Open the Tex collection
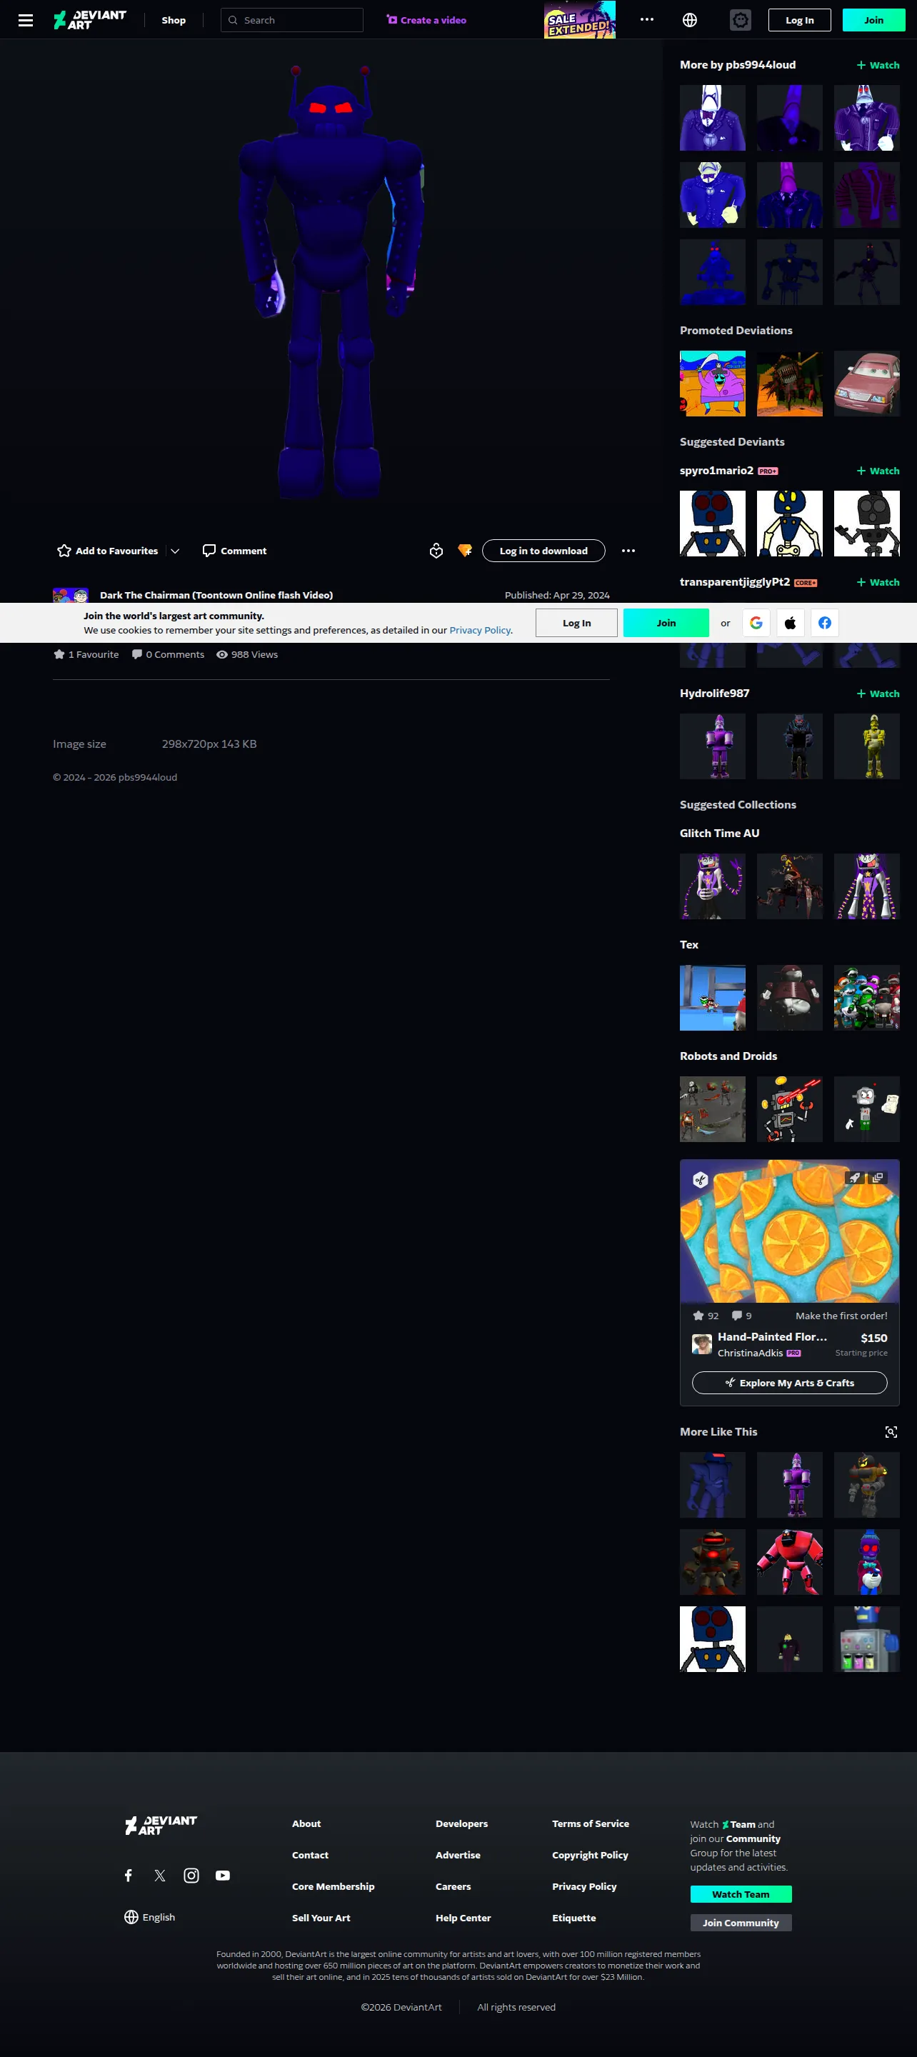The height and width of the screenshot is (2057, 917). point(688,945)
